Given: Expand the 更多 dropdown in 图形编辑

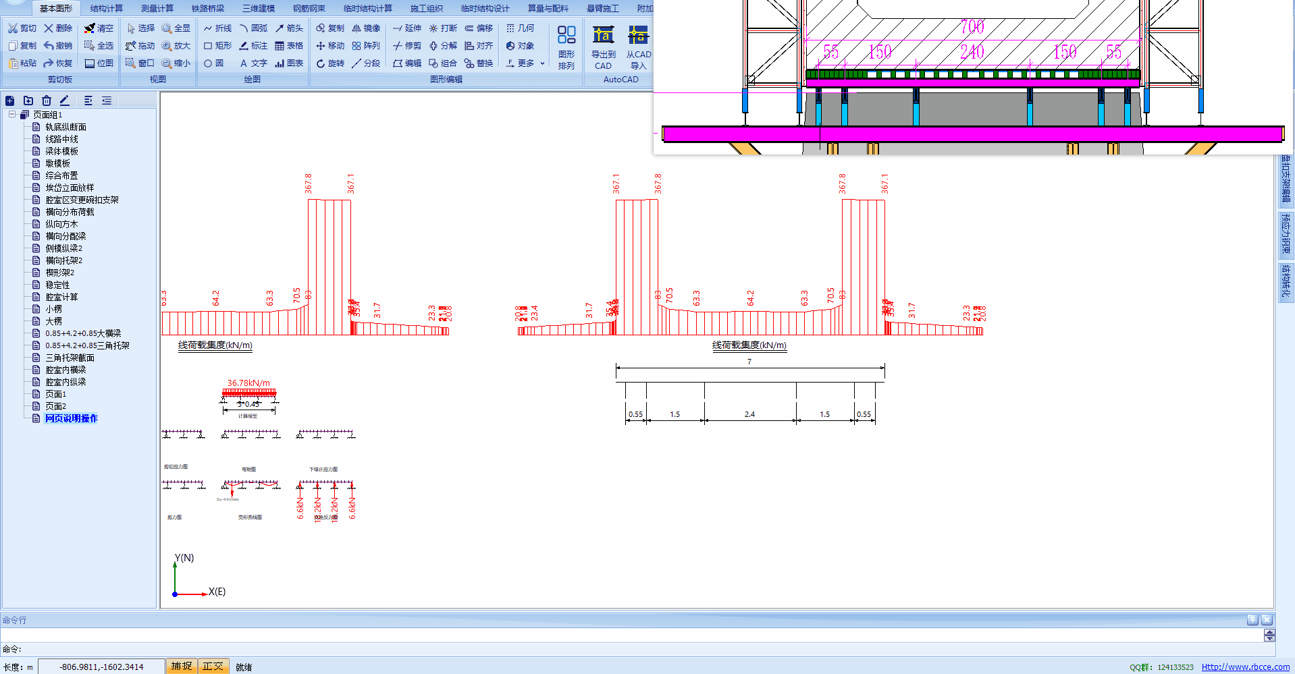Looking at the screenshot, I should (x=525, y=63).
